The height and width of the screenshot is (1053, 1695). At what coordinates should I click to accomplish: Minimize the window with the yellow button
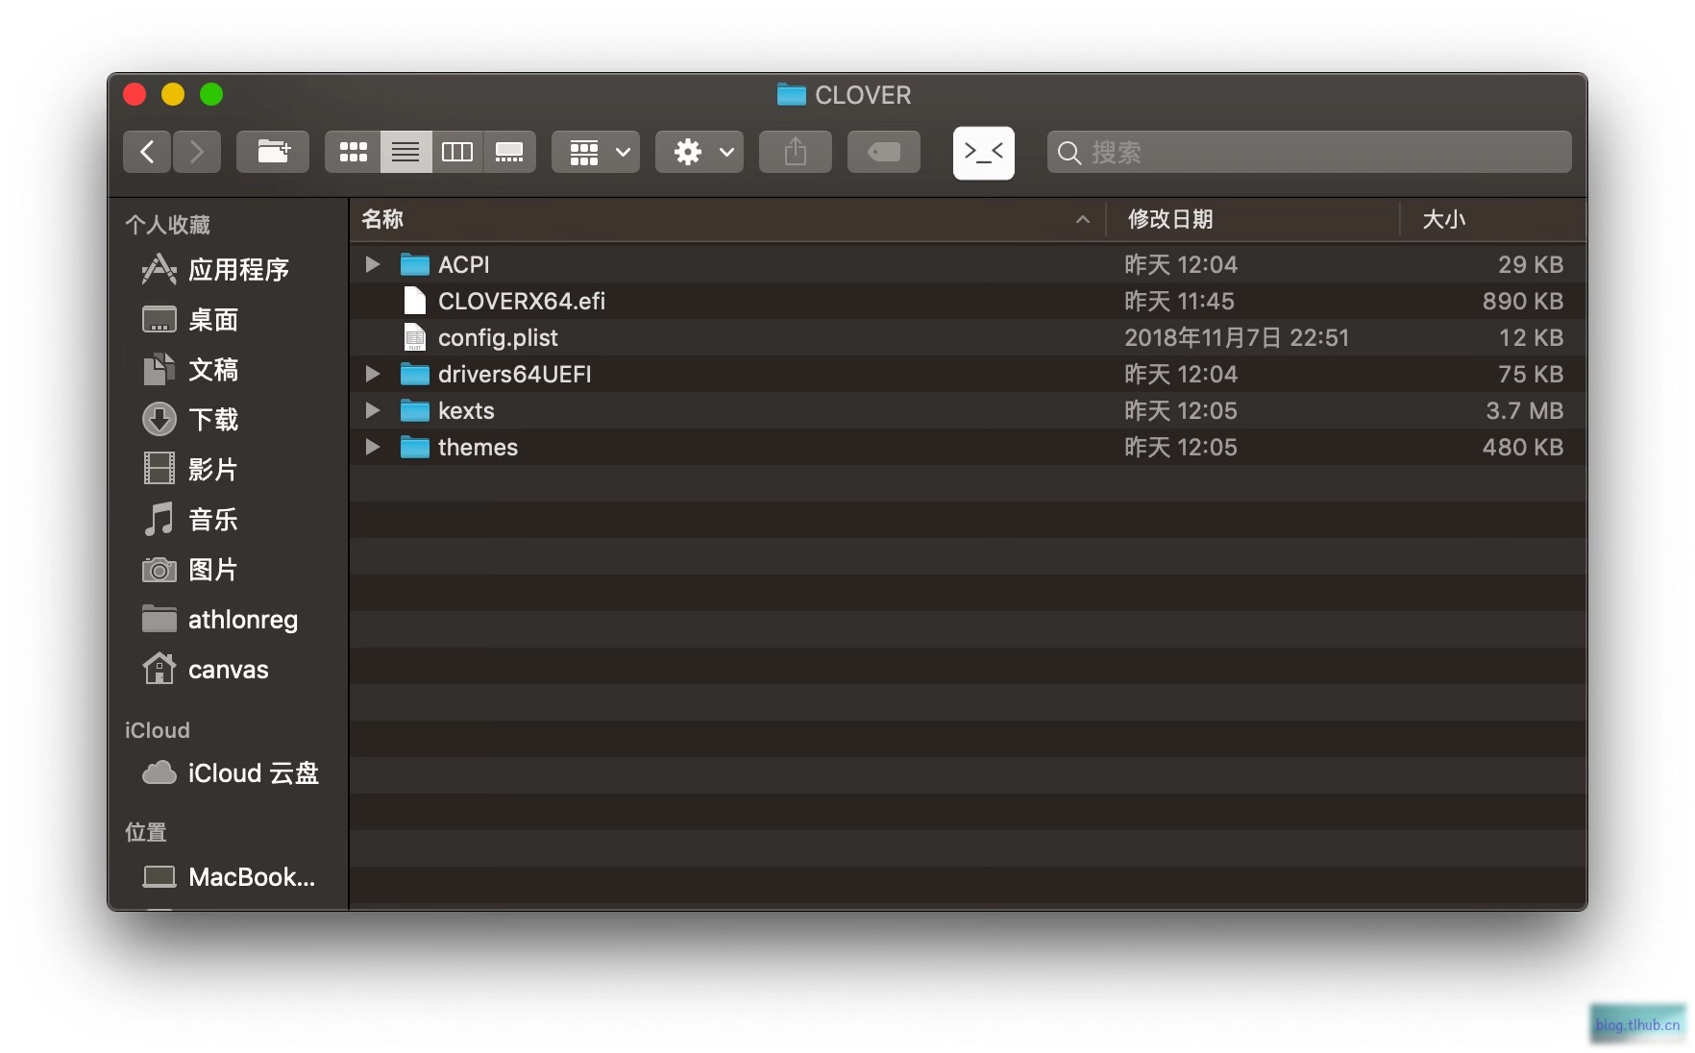click(173, 94)
